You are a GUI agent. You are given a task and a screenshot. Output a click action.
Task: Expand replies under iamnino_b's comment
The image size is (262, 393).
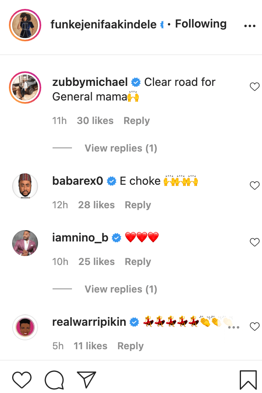(120, 289)
